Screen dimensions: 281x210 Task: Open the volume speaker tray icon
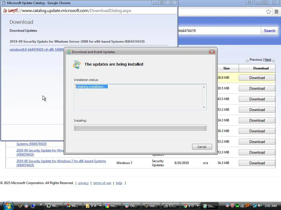[260, 206]
